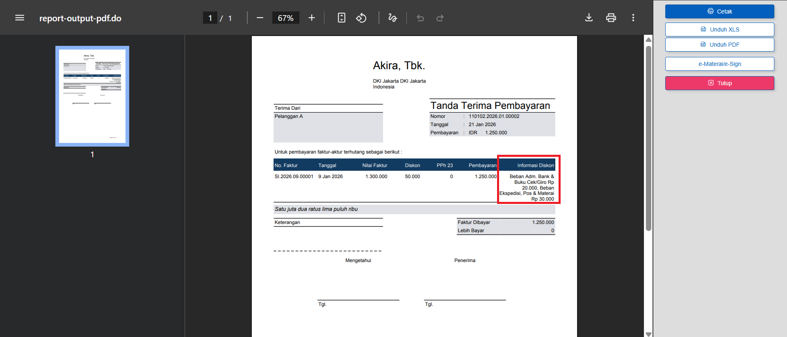Screen dimensions: 787x337
Task: Click the page number input field
Action: [210, 18]
